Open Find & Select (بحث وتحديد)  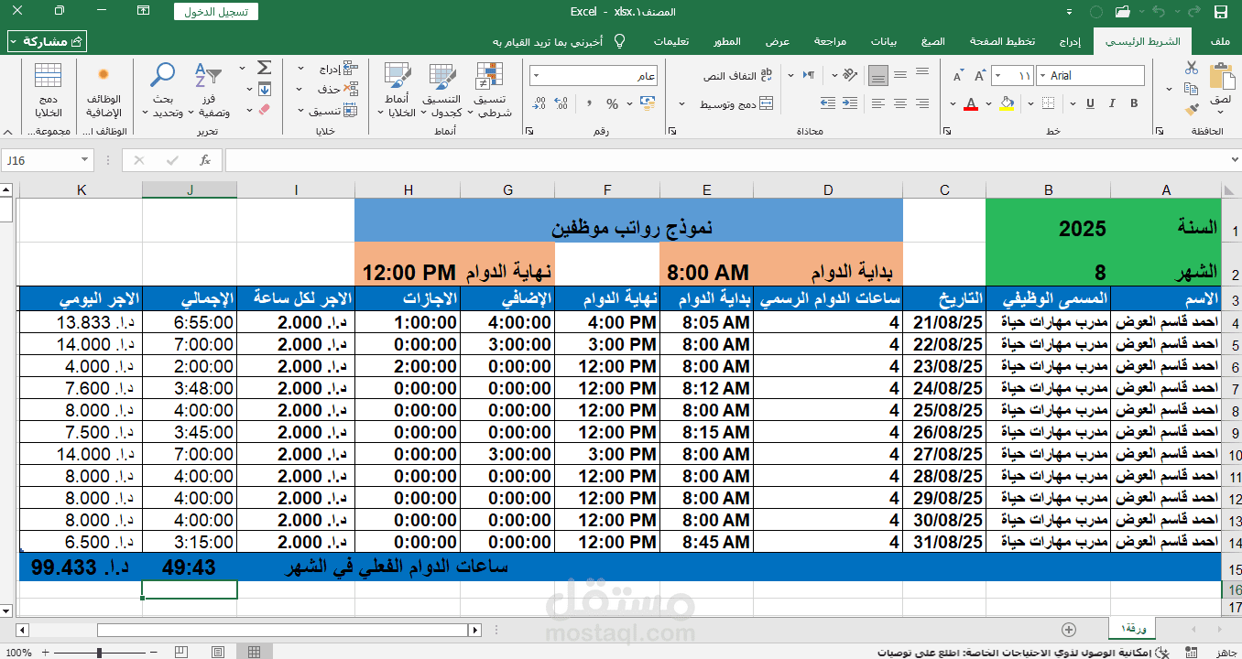163,90
